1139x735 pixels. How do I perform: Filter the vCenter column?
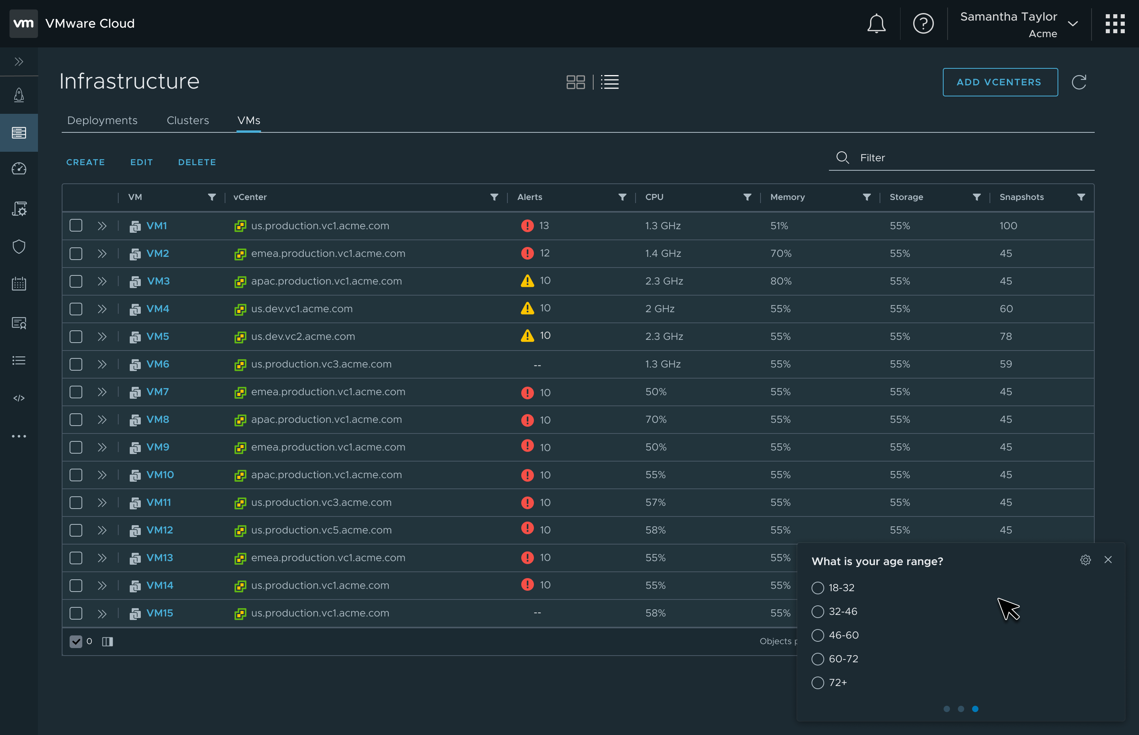pyautogui.click(x=494, y=197)
